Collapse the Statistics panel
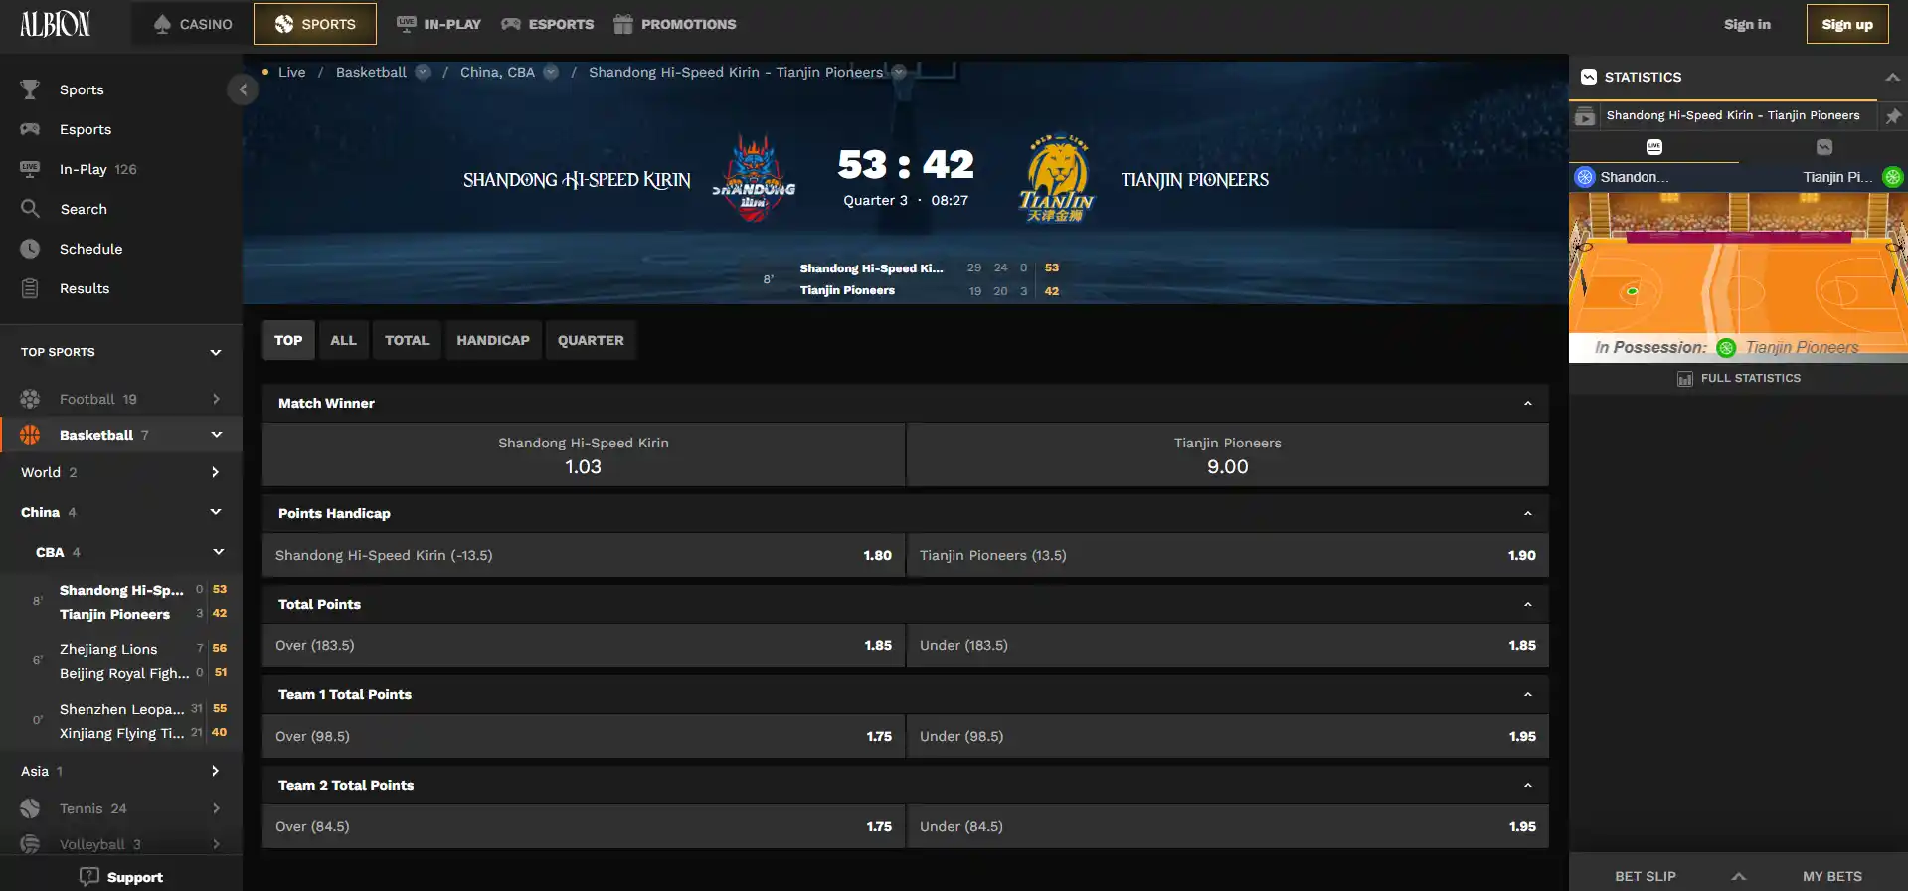 1892,77
